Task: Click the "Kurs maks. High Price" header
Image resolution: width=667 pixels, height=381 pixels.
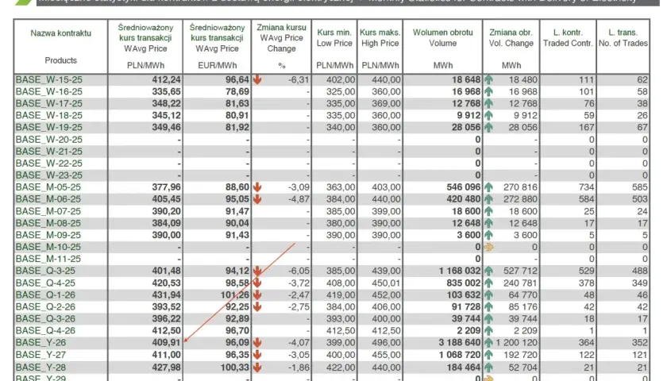Action: (380, 38)
